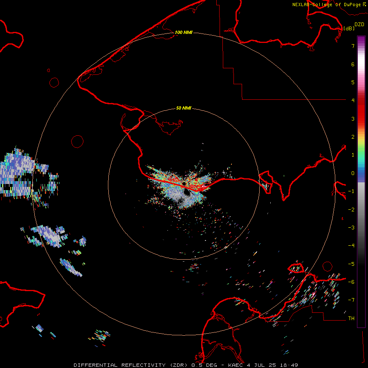Click the 0 dB tick label on the scale

(x=353, y=173)
